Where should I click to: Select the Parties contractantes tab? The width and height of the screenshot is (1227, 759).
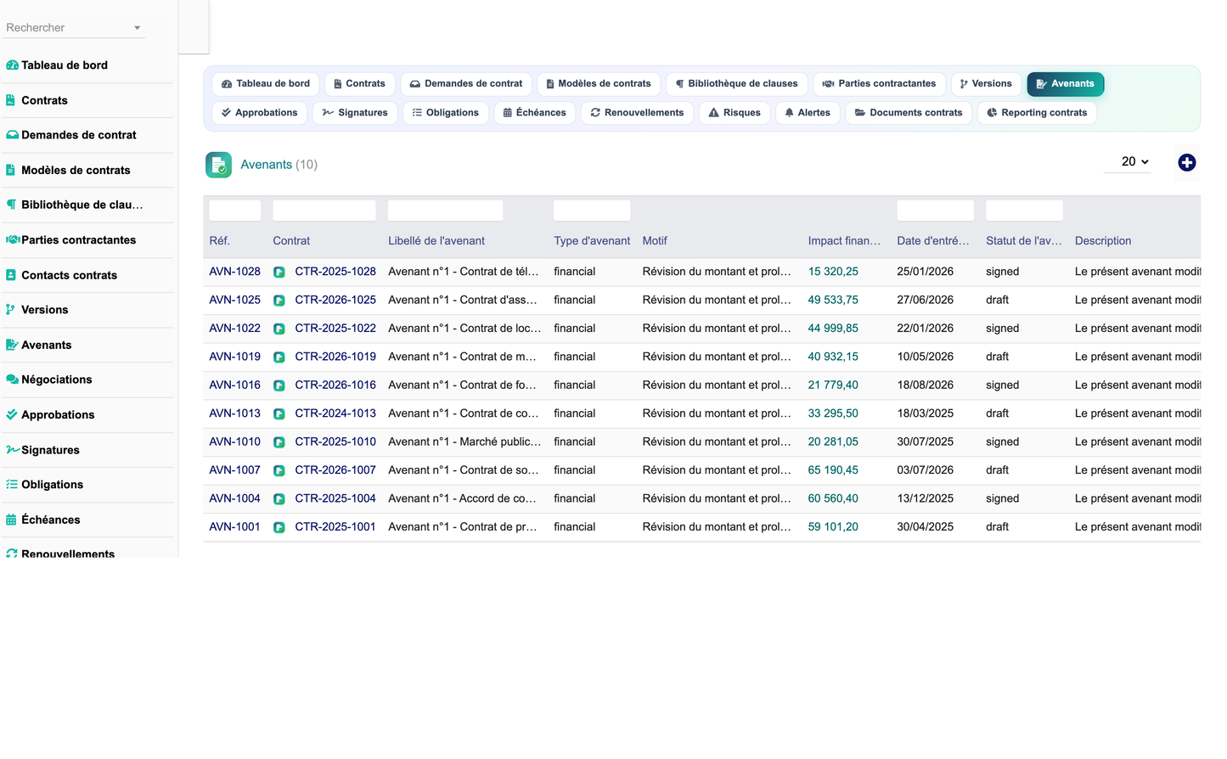(879, 84)
